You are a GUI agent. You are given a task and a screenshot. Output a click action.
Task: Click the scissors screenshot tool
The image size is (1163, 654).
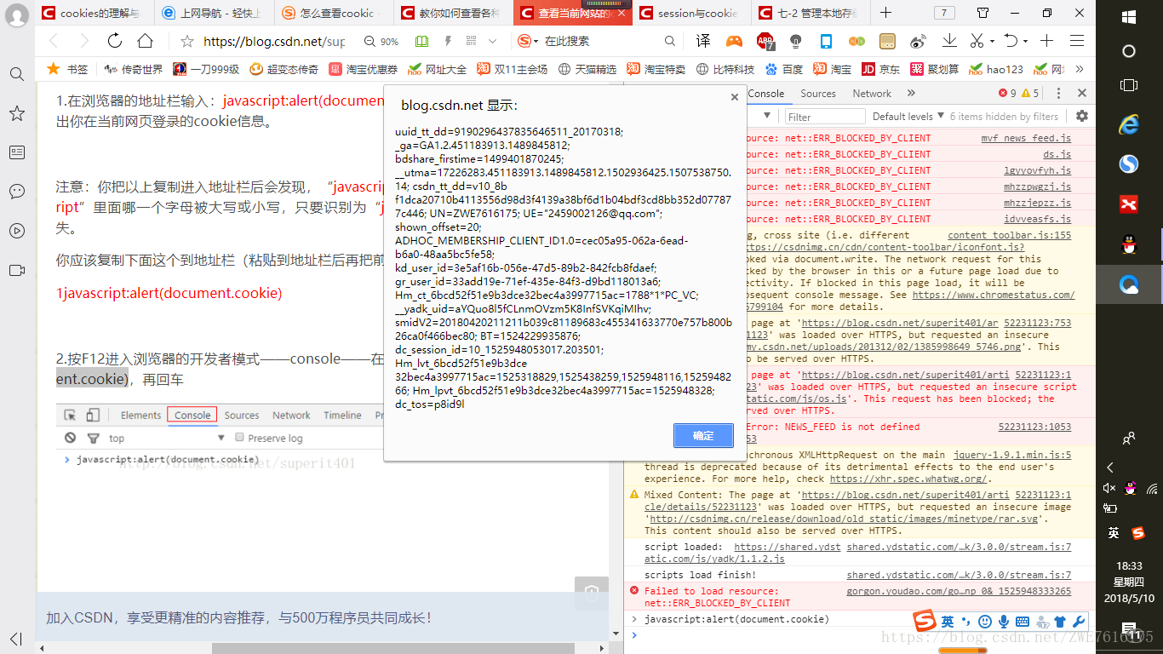click(977, 41)
